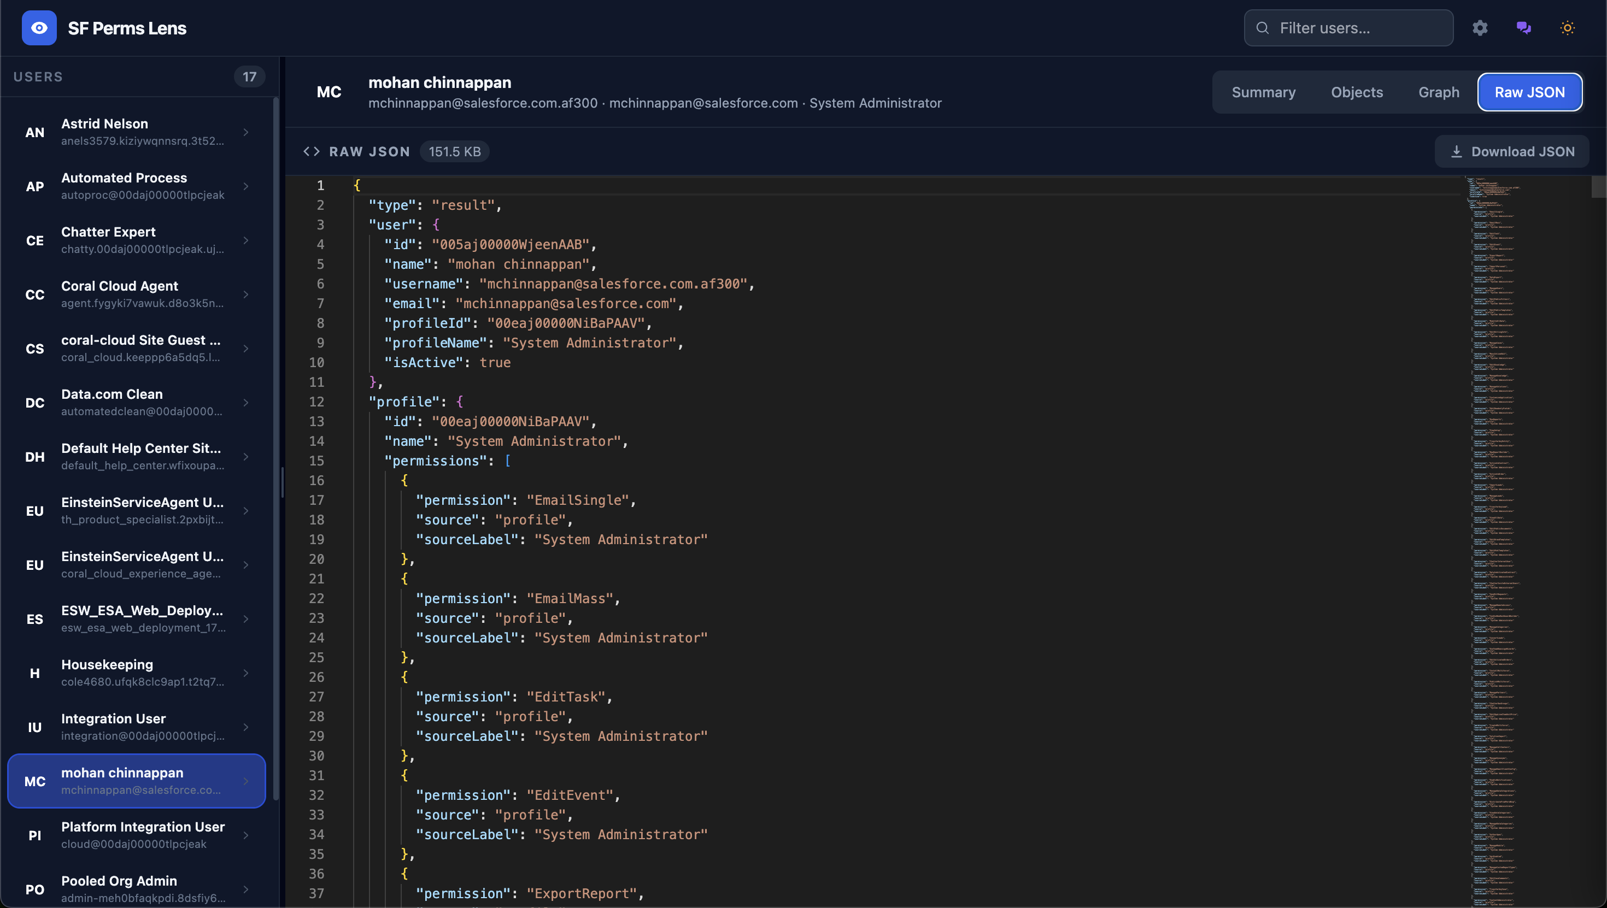Click the users count badge showing 17

(x=250, y=76)
